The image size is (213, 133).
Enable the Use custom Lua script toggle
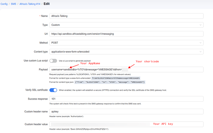pyautogui.click(x=53, y=61)
